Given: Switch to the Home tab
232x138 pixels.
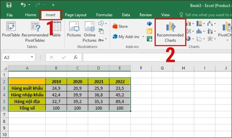Looking at the screenshot, I should (x=31, y=15).
